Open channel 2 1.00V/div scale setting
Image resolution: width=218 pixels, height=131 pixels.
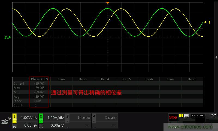point(55,118)
